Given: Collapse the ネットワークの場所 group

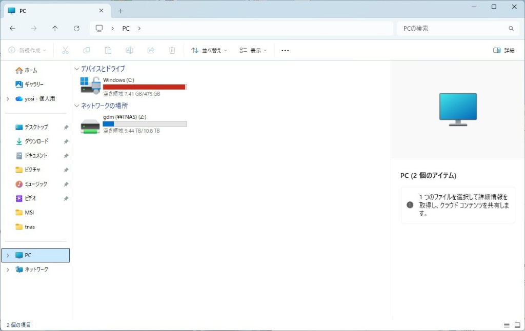Looking at the screenshot, I should pos(77,106).
